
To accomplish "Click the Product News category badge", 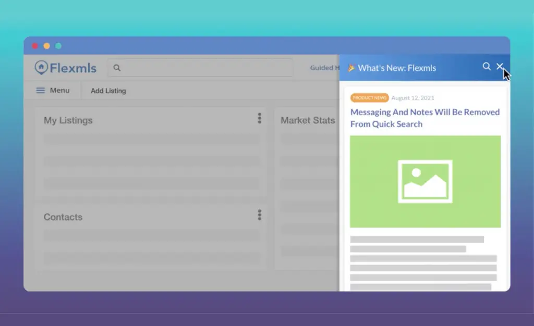I will 369,98.
